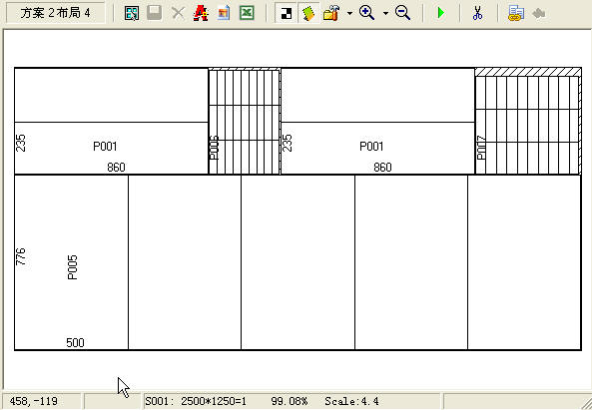Zoom in with the plus magnifier
Screen dimensions: 592x410
366,13
